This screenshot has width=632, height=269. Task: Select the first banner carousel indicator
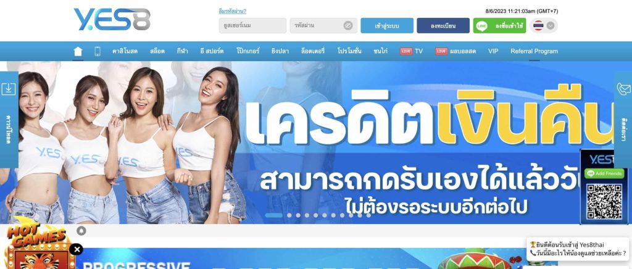[x=273, y=215]
